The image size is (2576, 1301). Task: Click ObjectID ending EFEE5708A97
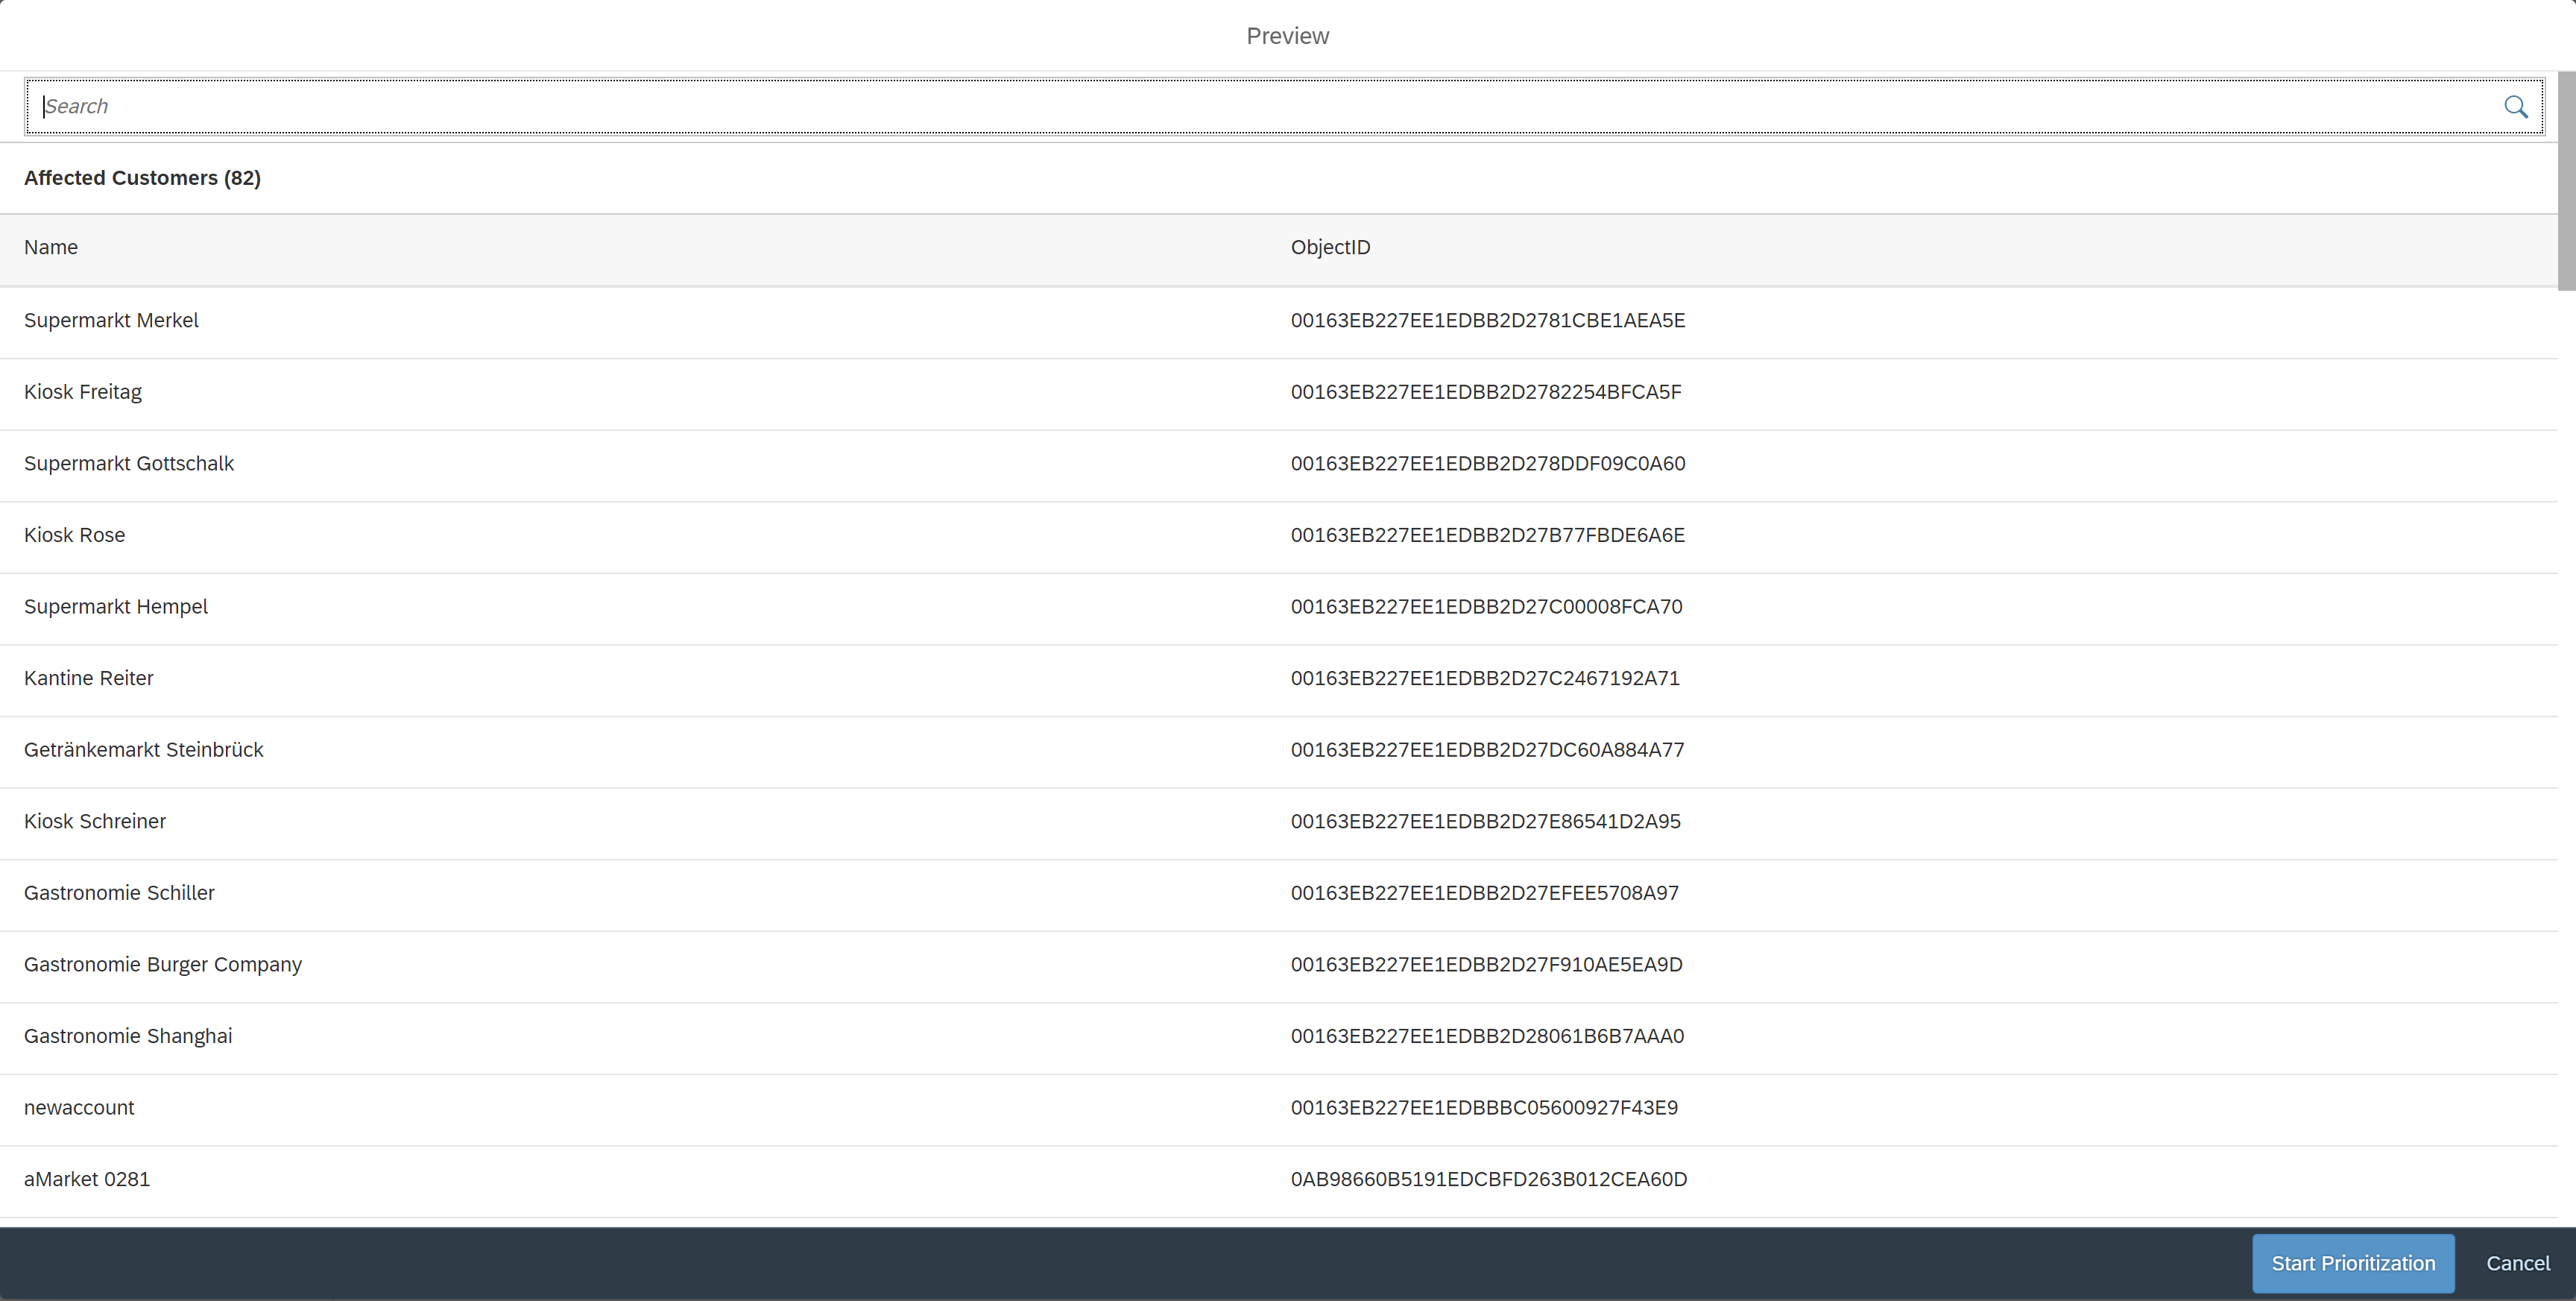[1484, 892]
